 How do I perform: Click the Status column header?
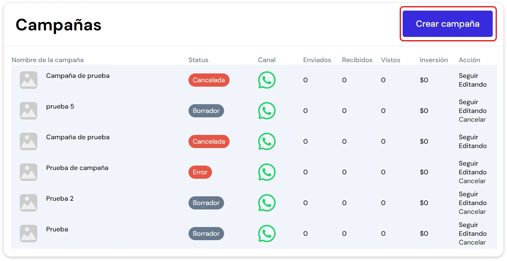(198, 60)
